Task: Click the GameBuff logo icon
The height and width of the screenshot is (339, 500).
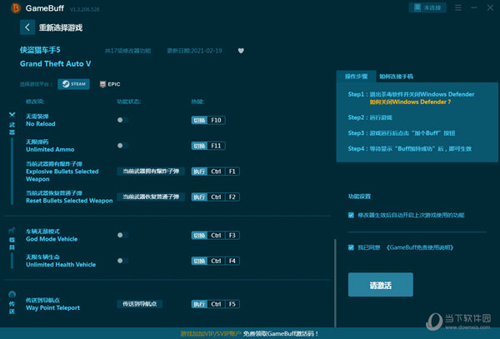Action: 12,7
